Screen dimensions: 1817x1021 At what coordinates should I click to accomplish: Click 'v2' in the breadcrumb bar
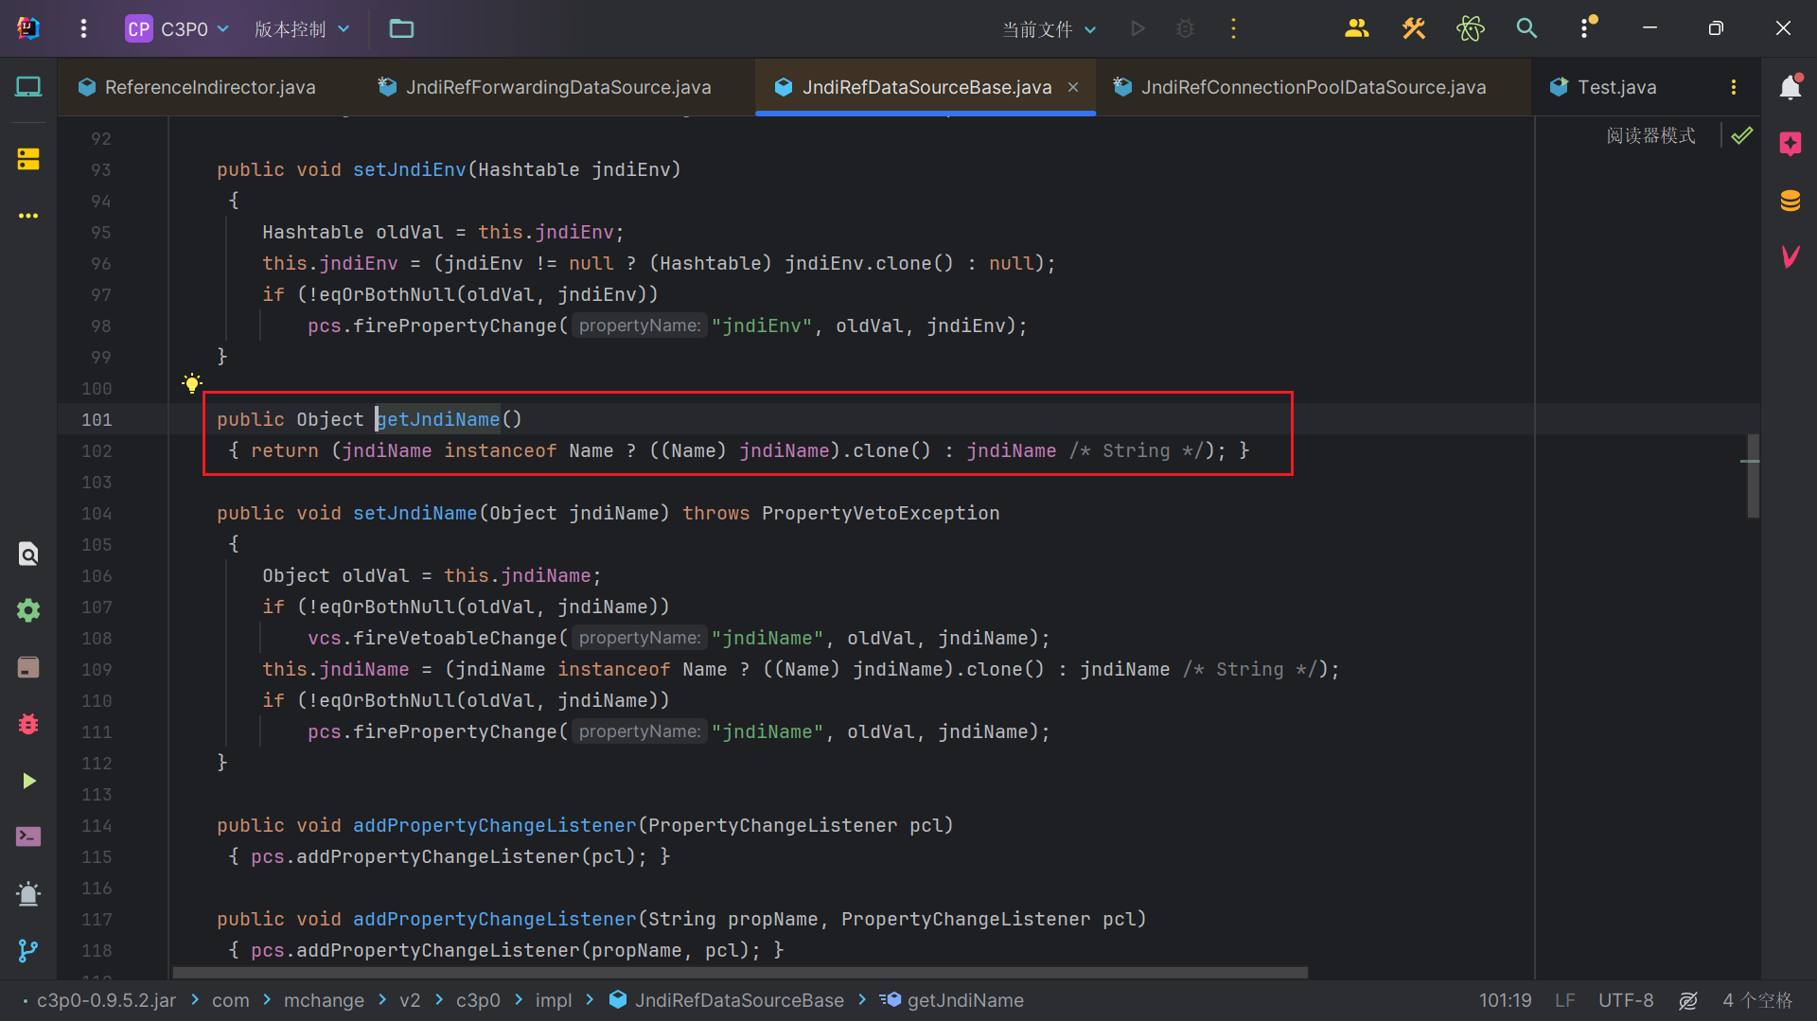point(410,1000)
